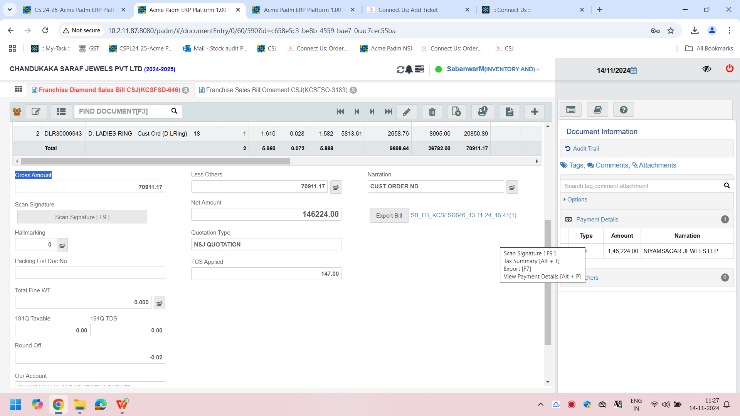Screen dimensions: 740x416
Task: Open the users group icon in toolbar
Action: point(17,112)
